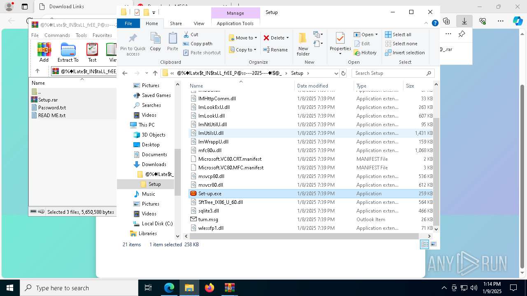Select 3D Objects in navigation tree
Screen dimensions: 527x296
click(x=154, y=135)
